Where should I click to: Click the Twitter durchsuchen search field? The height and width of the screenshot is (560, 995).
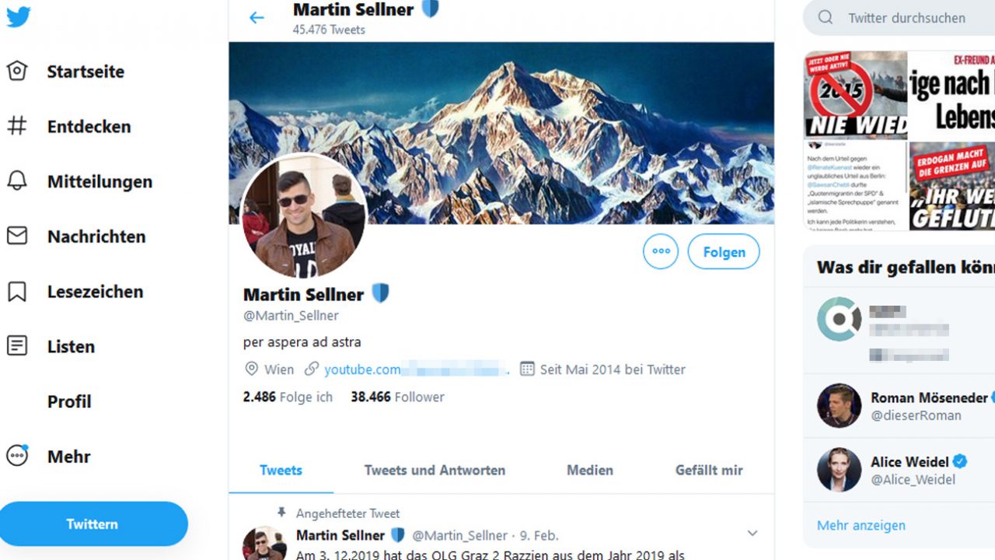tap(906, 18)
